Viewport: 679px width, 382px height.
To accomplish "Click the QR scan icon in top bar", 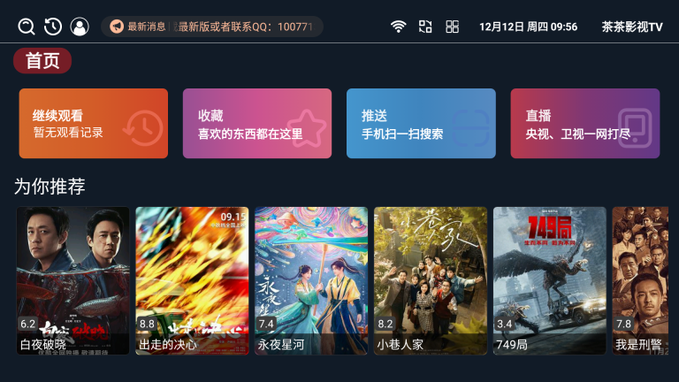I will tap(425, 27).
